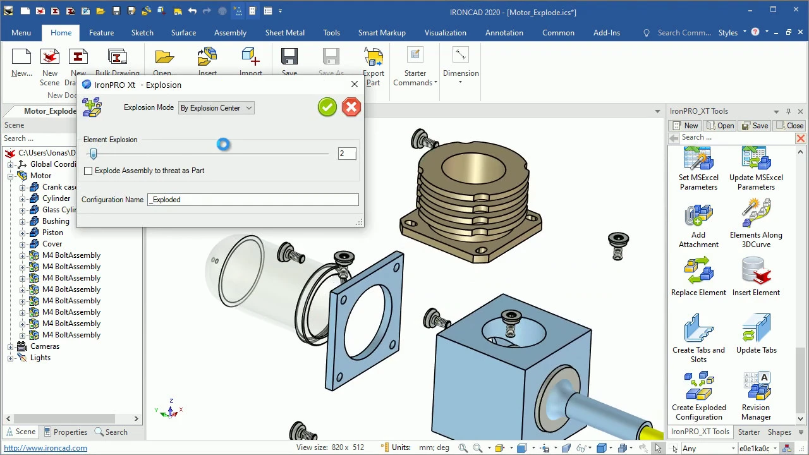Open the www.ironcad.com link
Viewport: 809px width, 455px height.
pos(46,448)
